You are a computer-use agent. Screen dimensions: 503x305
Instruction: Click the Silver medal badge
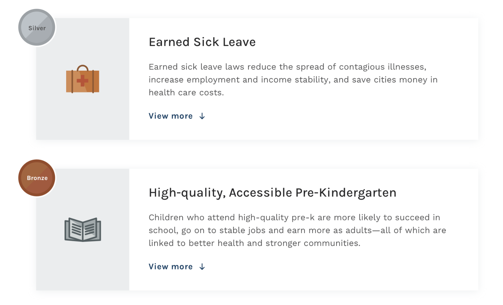37,27
